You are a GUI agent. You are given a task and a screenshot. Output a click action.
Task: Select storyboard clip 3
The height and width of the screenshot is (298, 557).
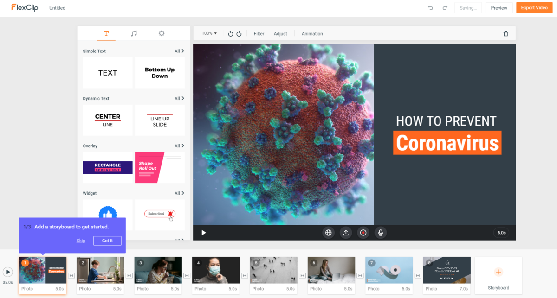pyautogui.click(x=158, y=270)
